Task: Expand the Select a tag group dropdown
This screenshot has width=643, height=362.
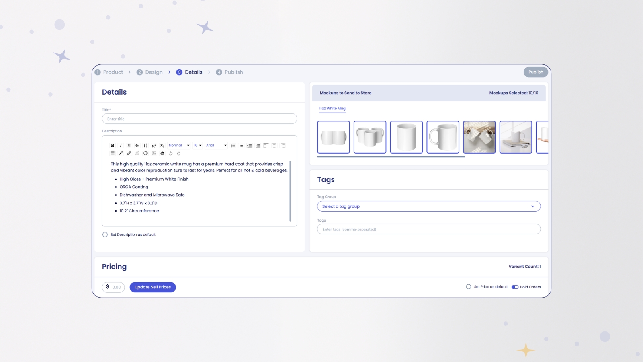Action: pos(429,206)
